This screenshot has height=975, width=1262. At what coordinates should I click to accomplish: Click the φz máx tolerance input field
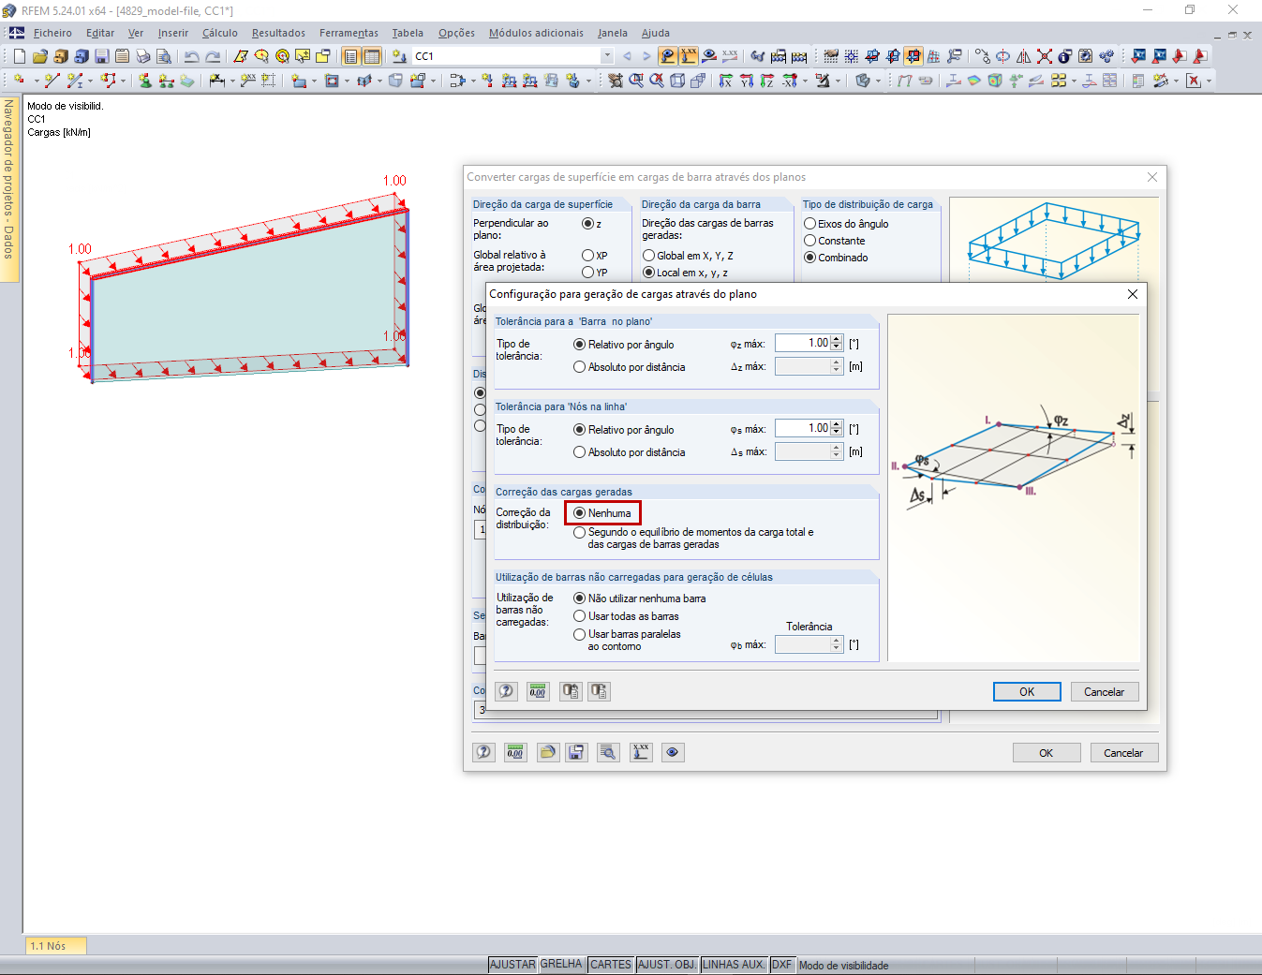(803, 343)
